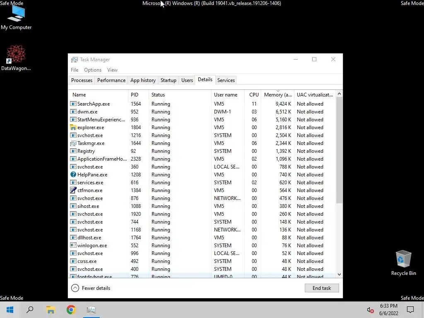Click the Task Manager taskbar icon
The image size is (424, 318).
[x=91, y=310]
